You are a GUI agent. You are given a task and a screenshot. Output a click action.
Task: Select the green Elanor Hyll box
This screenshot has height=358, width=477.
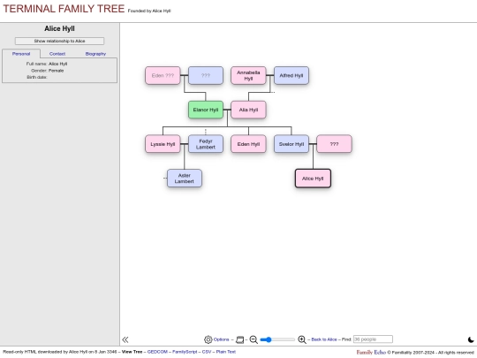tap(206, 110)
